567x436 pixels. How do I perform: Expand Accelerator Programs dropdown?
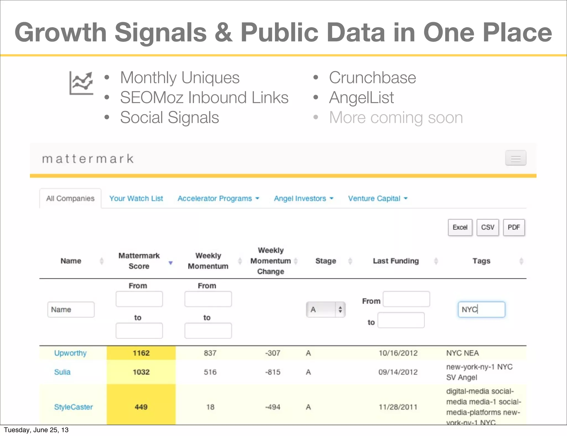(218, 198)
